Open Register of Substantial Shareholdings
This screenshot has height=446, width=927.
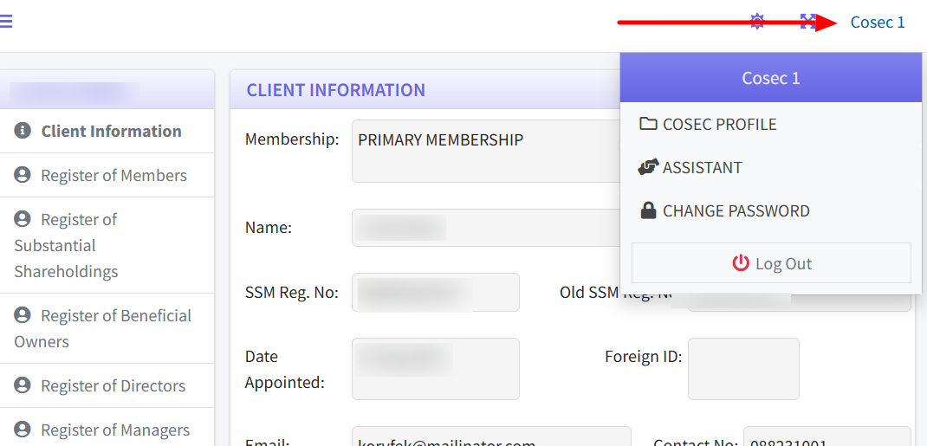66,246
